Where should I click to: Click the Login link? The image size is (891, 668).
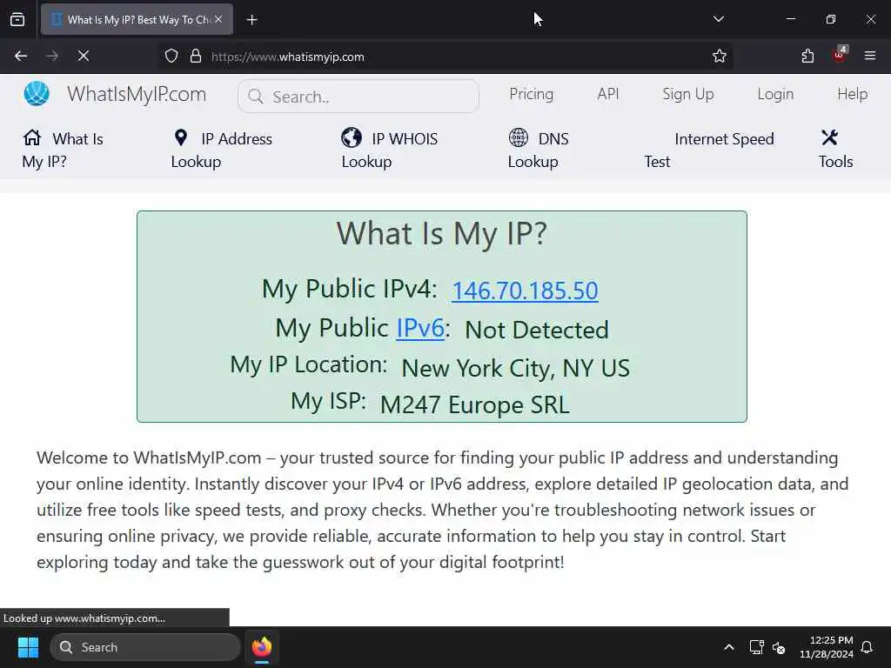coord(775,94)
